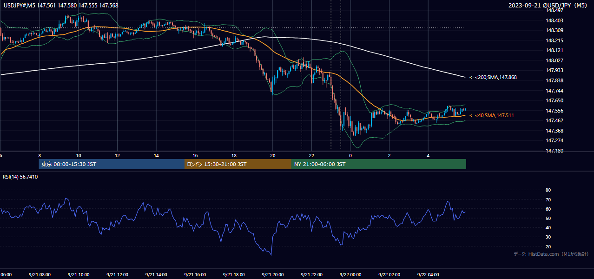Click price axis value 147.556
594x279 pixels.
(x=554, y=111)
